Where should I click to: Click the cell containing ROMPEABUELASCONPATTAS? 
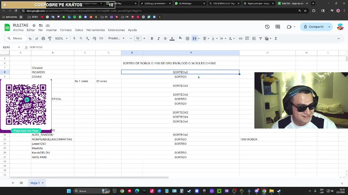point(52,139)
